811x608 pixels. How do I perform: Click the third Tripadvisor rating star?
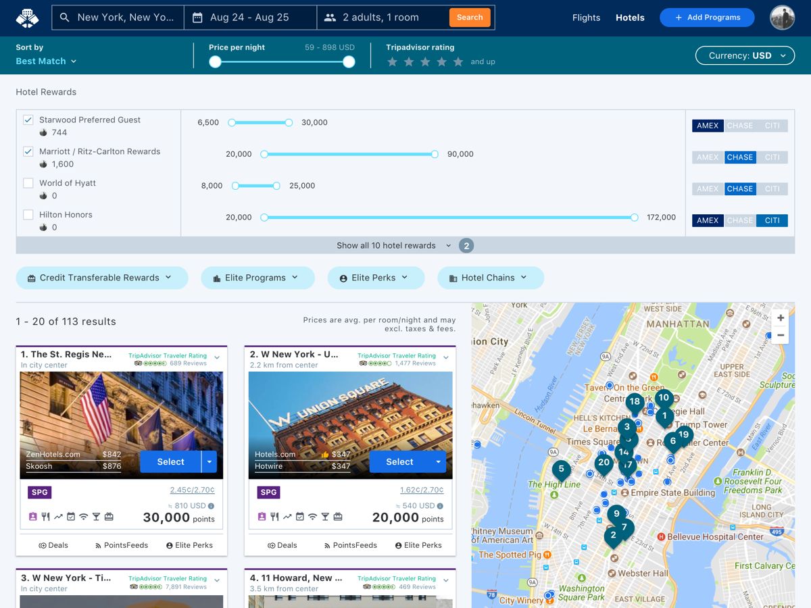point(425,62)
